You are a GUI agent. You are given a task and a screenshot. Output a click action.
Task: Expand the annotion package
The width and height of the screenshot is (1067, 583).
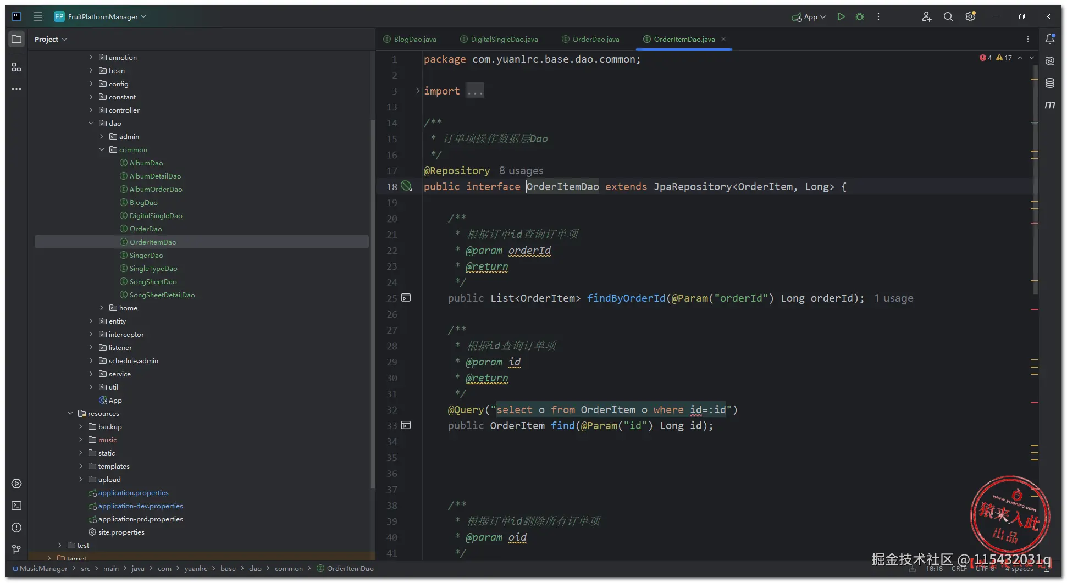tap(91, 57)
